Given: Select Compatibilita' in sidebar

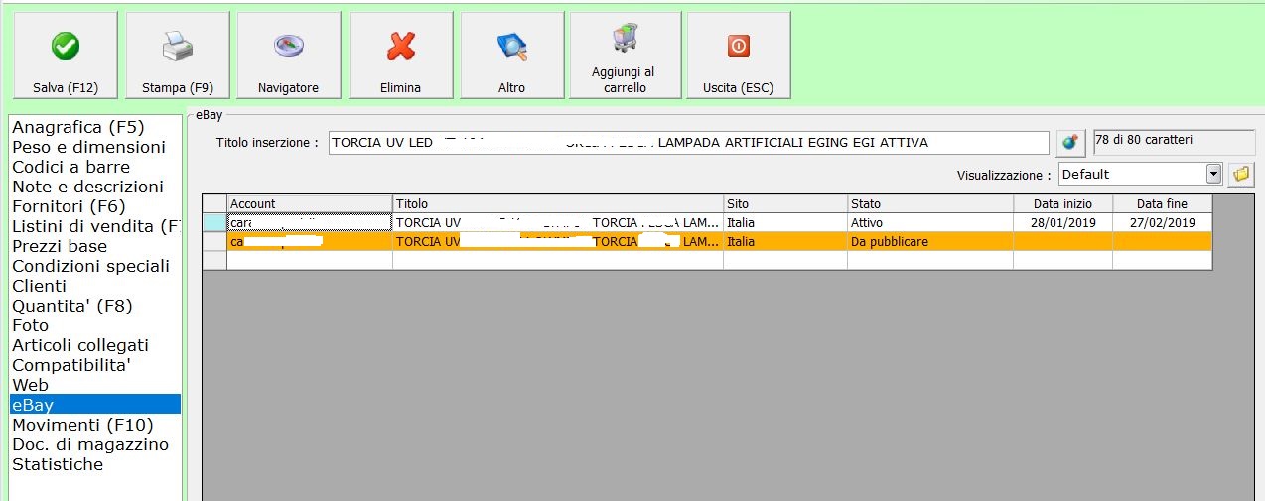Looking at the screenshot, I should (71, 365).
